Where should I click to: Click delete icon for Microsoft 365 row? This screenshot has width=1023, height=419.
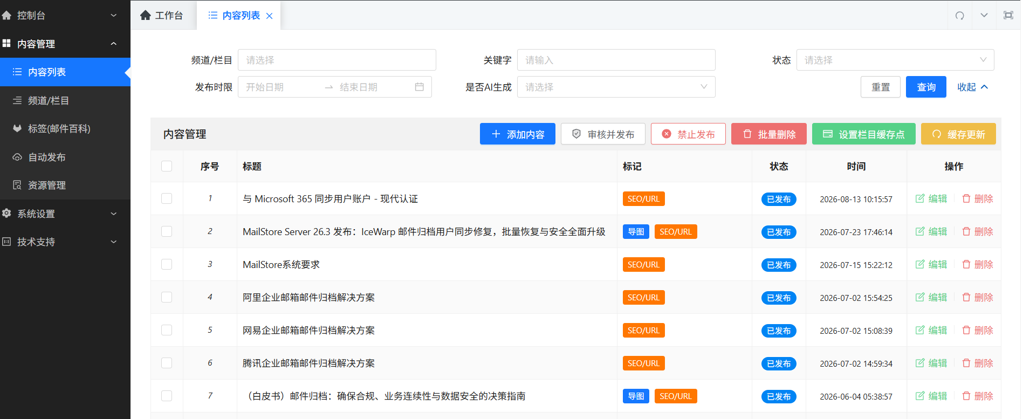click(966, 198)
